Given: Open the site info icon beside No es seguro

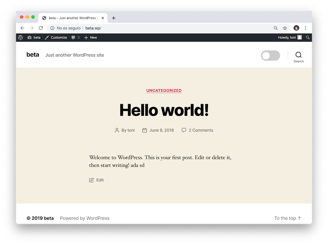Looking at the screenshot, I should [52, 28].
